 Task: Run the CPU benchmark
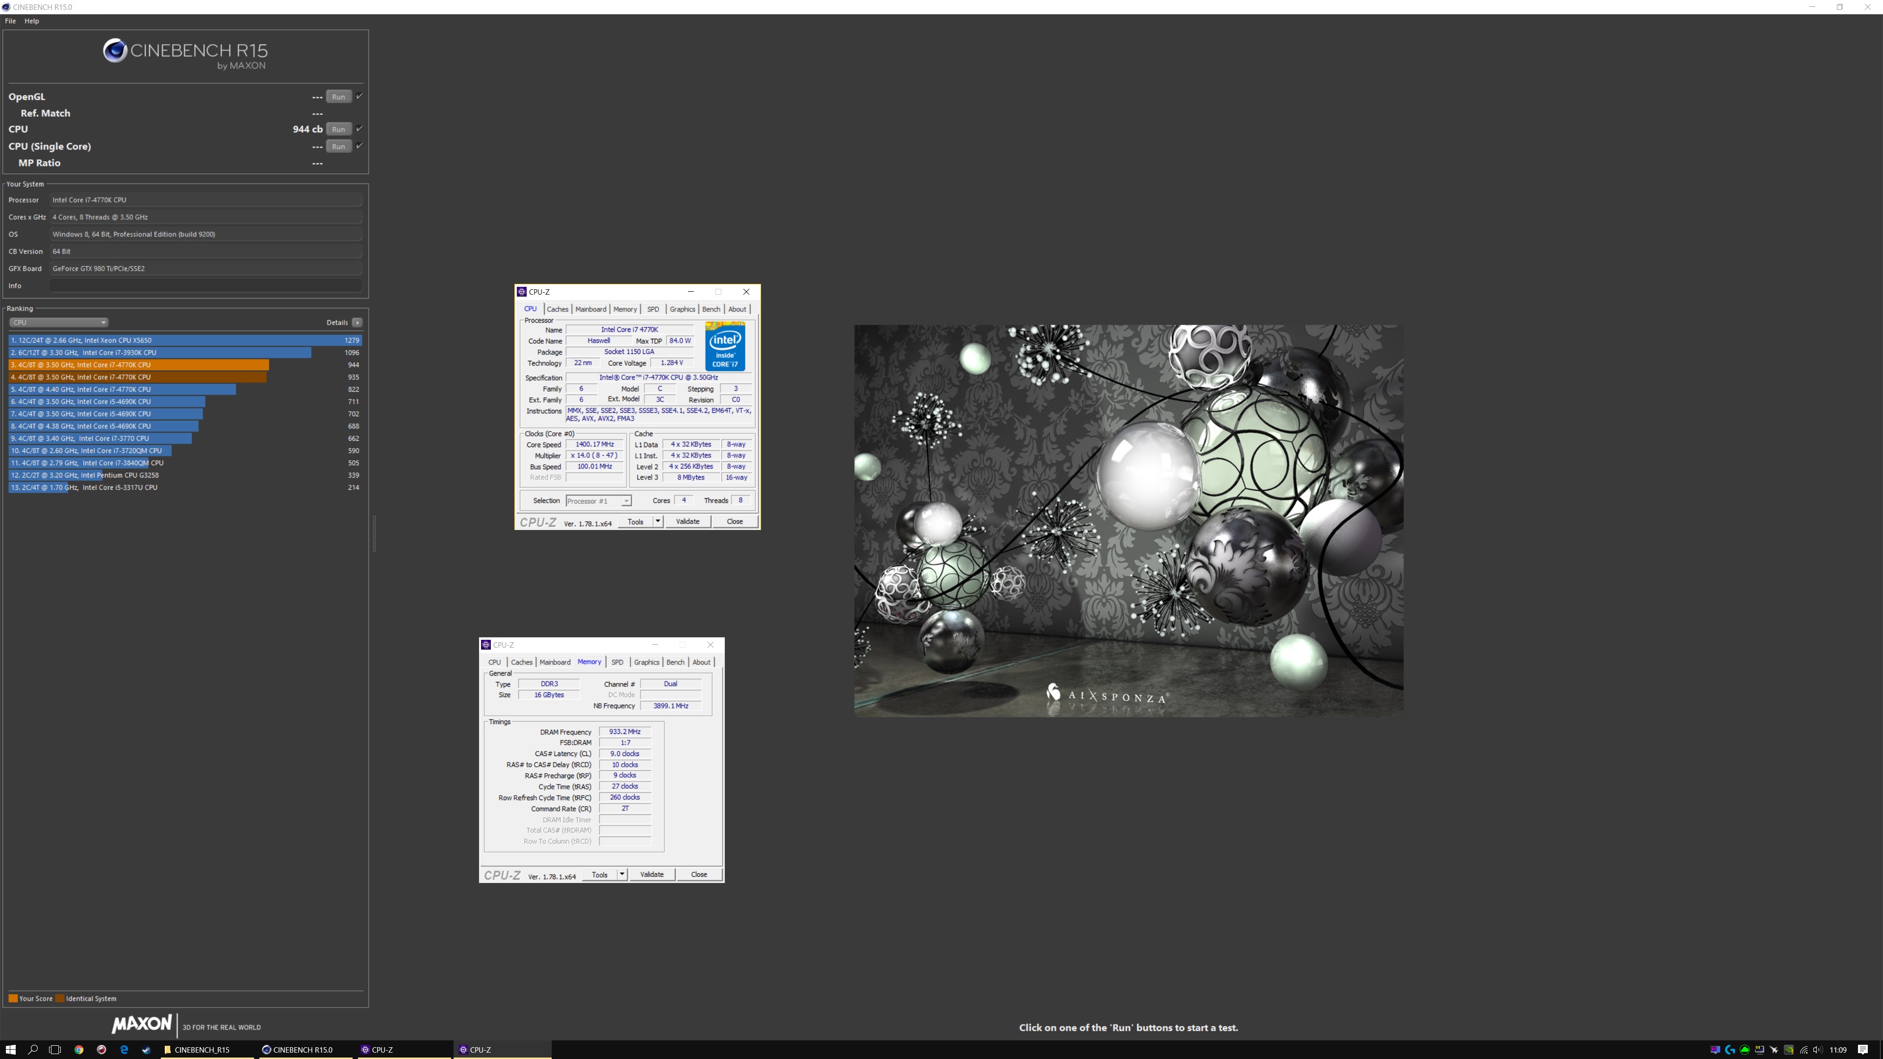(338, 129)
